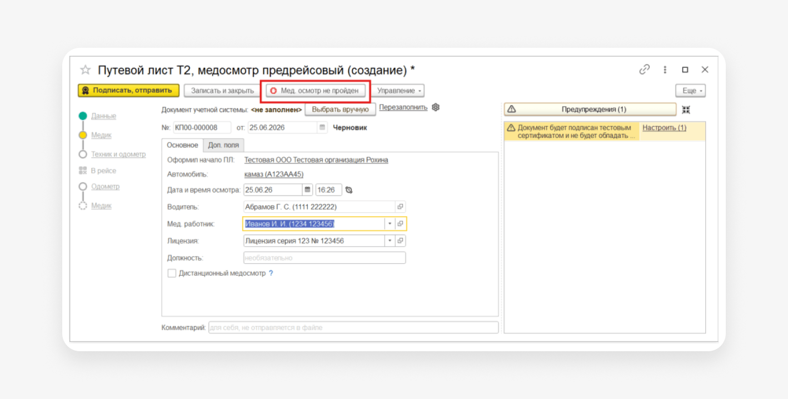
Task: Click Перезаполнить link
Action: click(x=403, y=107)
